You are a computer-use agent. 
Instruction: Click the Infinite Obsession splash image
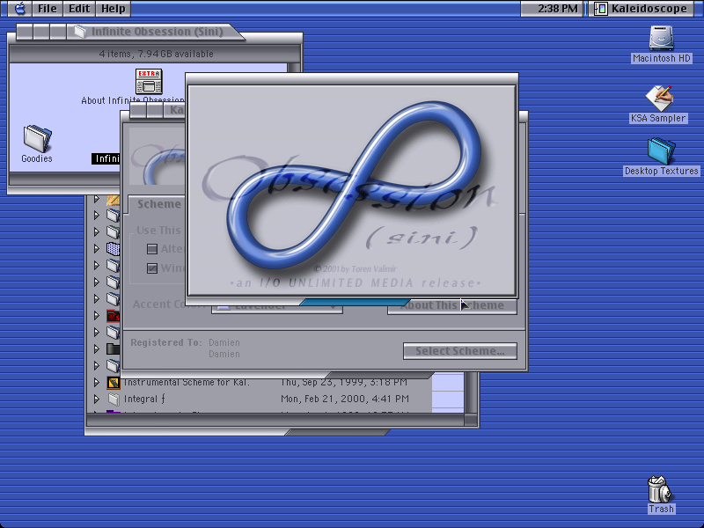click(352, 190)
